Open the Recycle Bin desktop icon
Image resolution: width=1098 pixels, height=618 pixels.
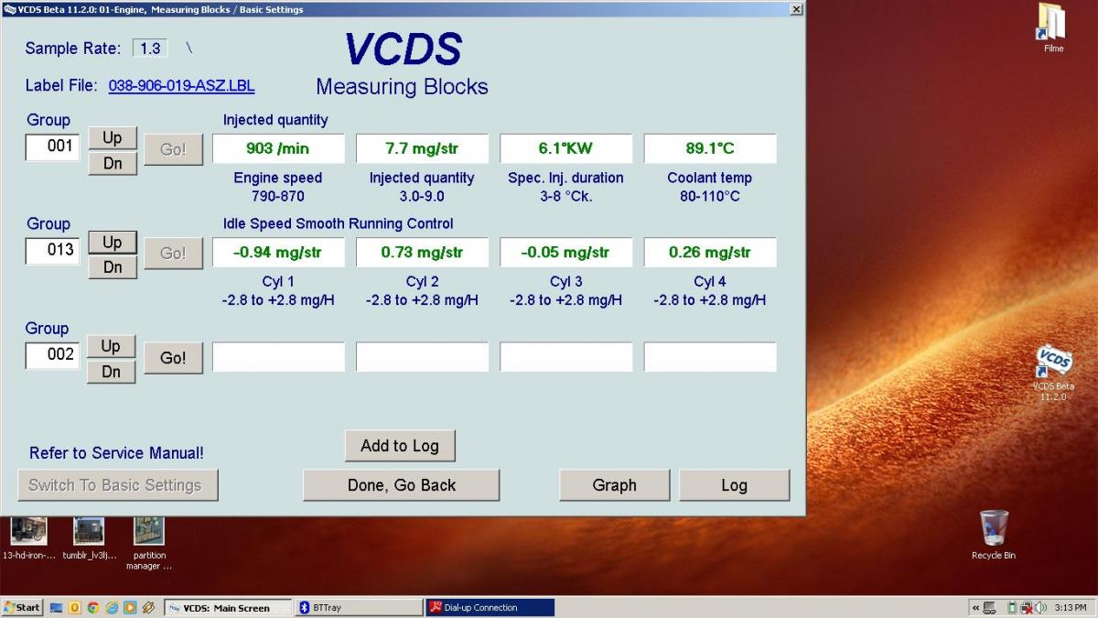(994, 535)
